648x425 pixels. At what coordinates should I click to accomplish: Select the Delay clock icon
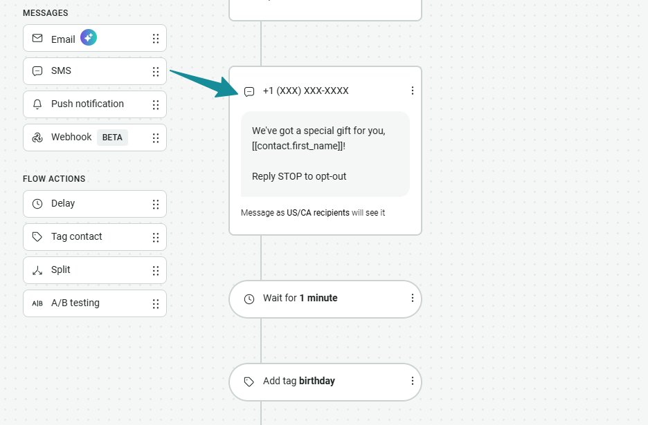pos(37,203)
